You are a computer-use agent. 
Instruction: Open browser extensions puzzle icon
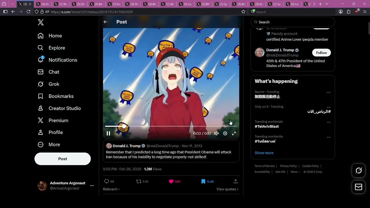349,12
